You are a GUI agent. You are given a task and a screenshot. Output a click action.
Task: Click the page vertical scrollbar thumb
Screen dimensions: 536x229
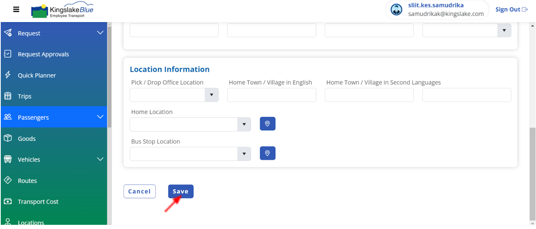[533, 173]
